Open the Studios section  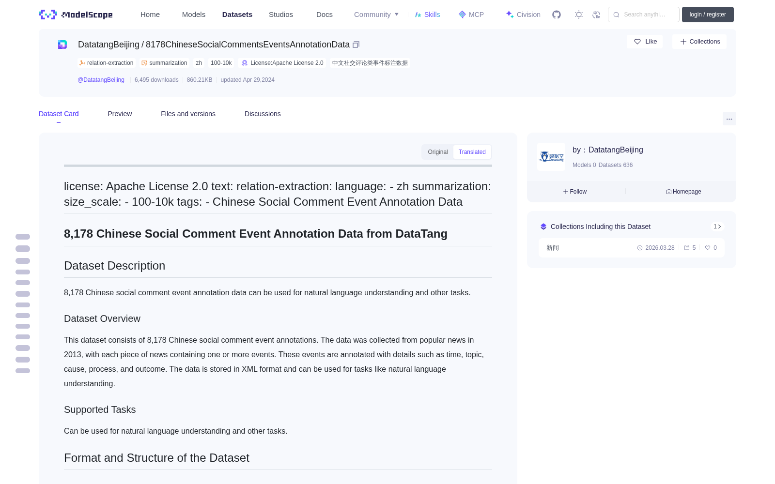(x=281, y=15)
